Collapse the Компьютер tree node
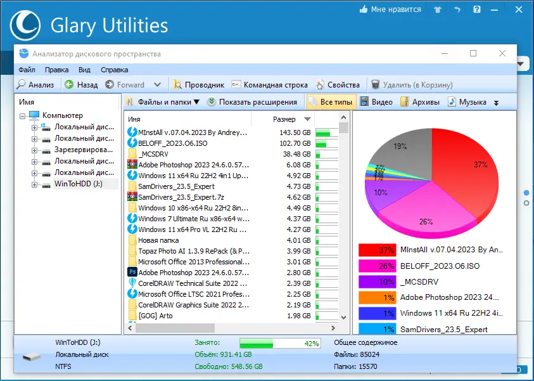 click(22, 116)
